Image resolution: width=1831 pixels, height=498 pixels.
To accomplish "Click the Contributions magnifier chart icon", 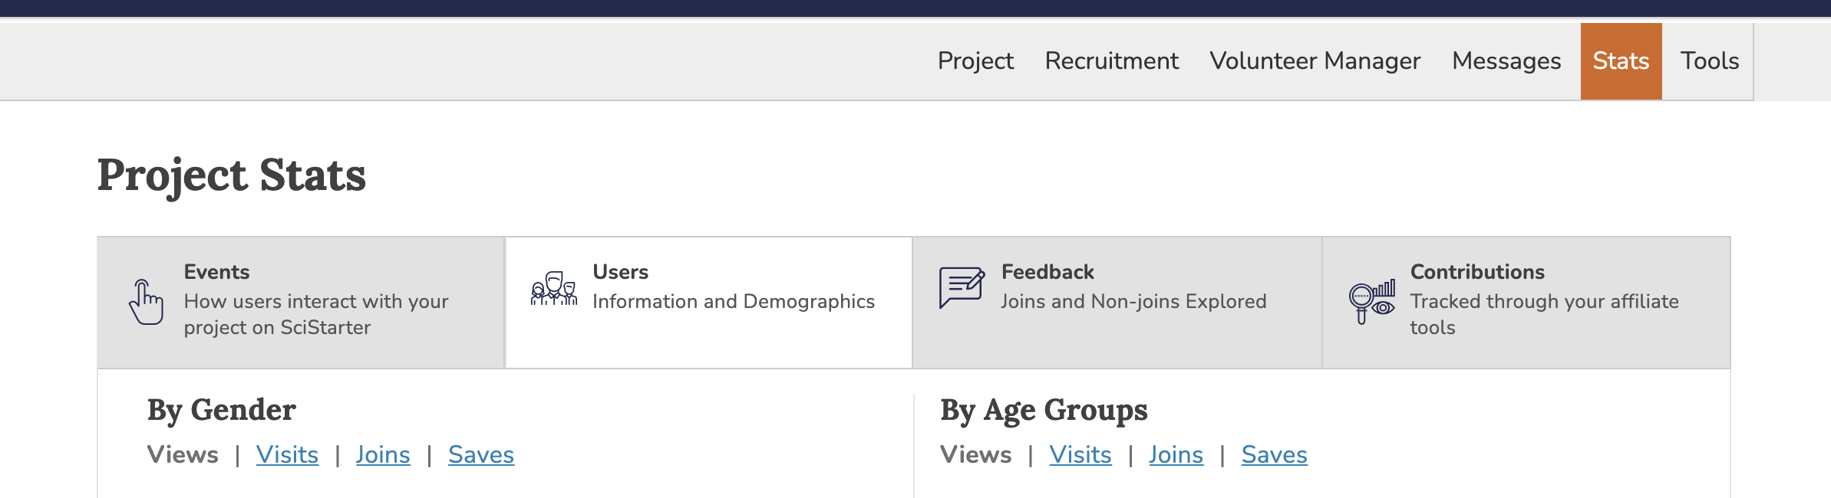I will point(1371,302).
